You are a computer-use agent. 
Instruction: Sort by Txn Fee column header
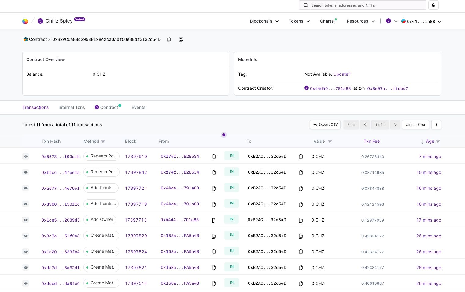371,141
